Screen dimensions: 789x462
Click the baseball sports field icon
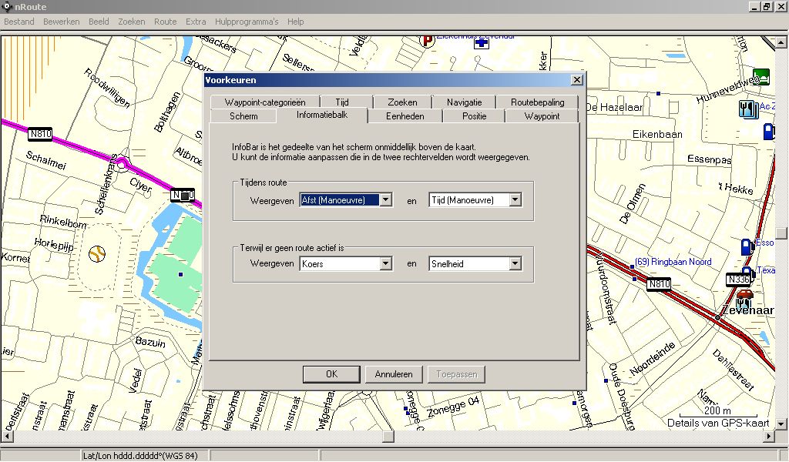[x=97, y=253]
